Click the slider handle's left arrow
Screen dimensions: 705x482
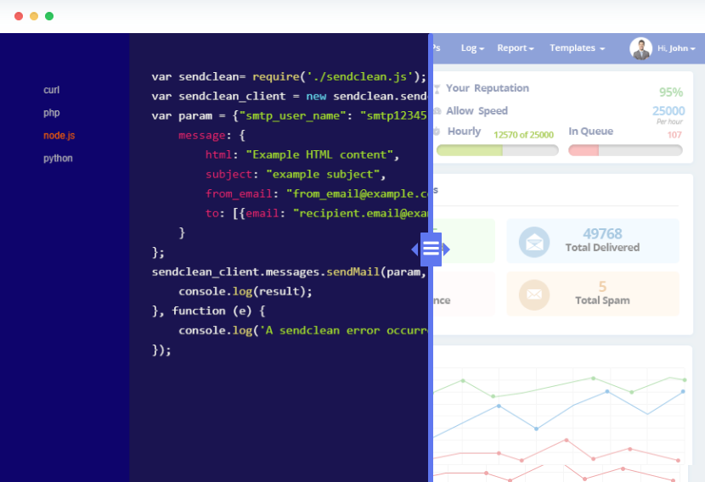pyautogui.click(x=415, y=249)
